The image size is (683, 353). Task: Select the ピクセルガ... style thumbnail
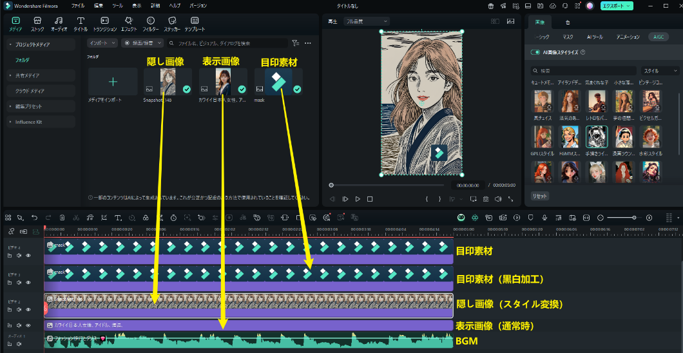650,101
